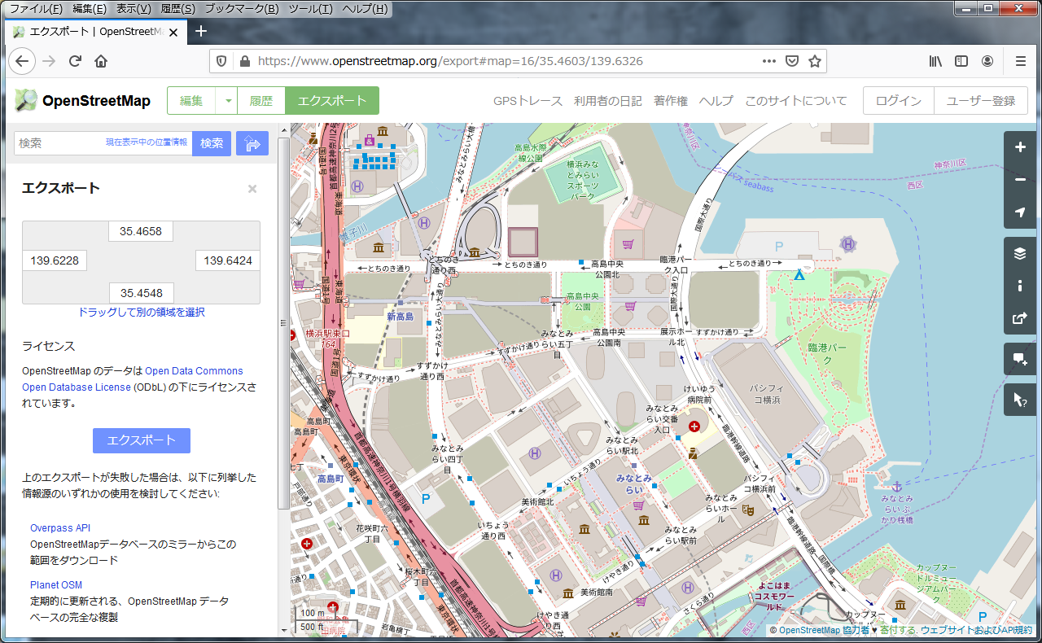Open the Planet OSM link
The width and height of the screenshot is (1042, 643).
56,585
